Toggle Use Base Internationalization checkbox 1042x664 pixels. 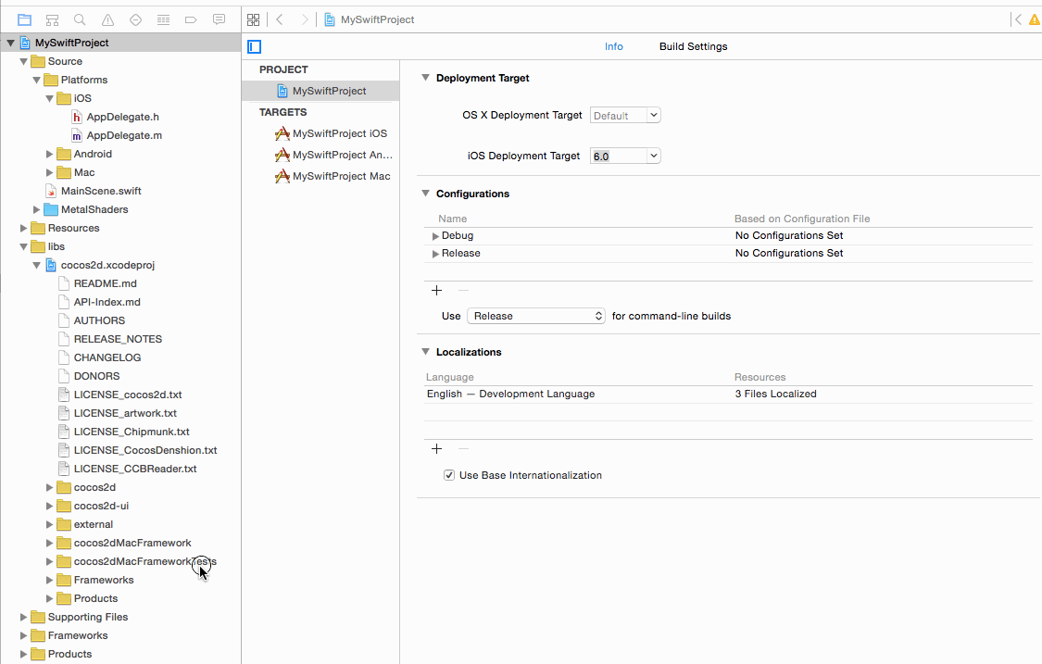coord(449,475)
